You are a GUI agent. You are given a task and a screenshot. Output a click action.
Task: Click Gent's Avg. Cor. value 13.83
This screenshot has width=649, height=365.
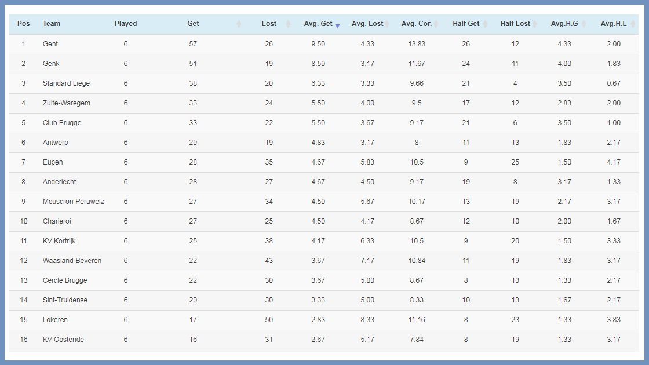[417, 44]
